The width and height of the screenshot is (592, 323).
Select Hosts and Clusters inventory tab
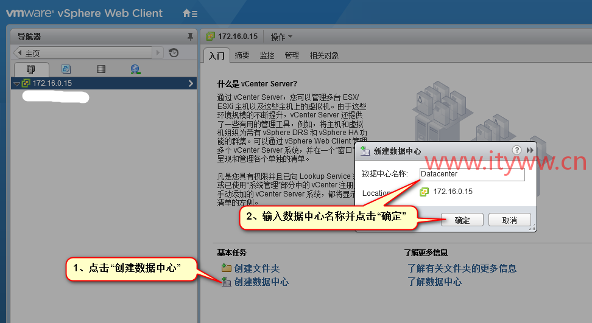pyautogui.click(x=31, y=69)
